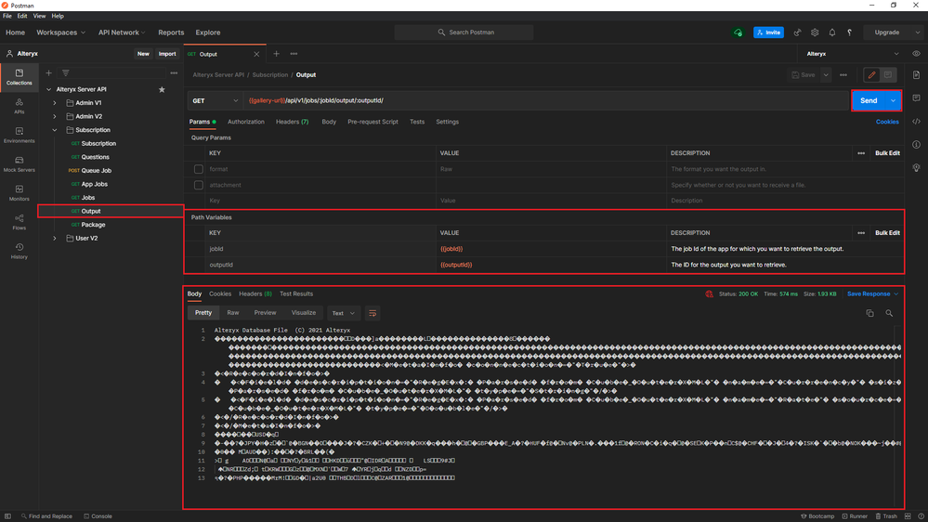This screenshot has width=928, height=522.
Task: Open the Workspaces menu
Action: coord(60,33)
